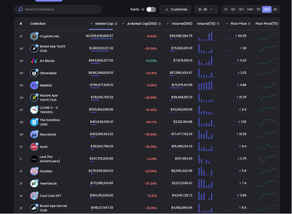
Task: Click the Meebits Volume(7D) bar chart
Action: coord(206,85)
